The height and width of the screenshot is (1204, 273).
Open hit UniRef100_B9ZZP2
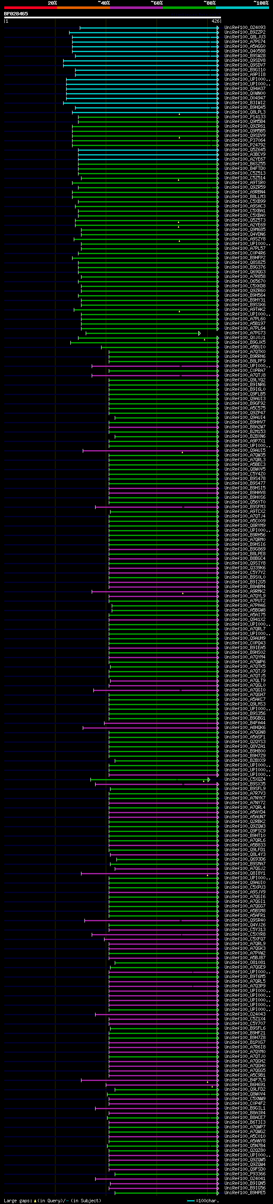[x=245, y=32]
